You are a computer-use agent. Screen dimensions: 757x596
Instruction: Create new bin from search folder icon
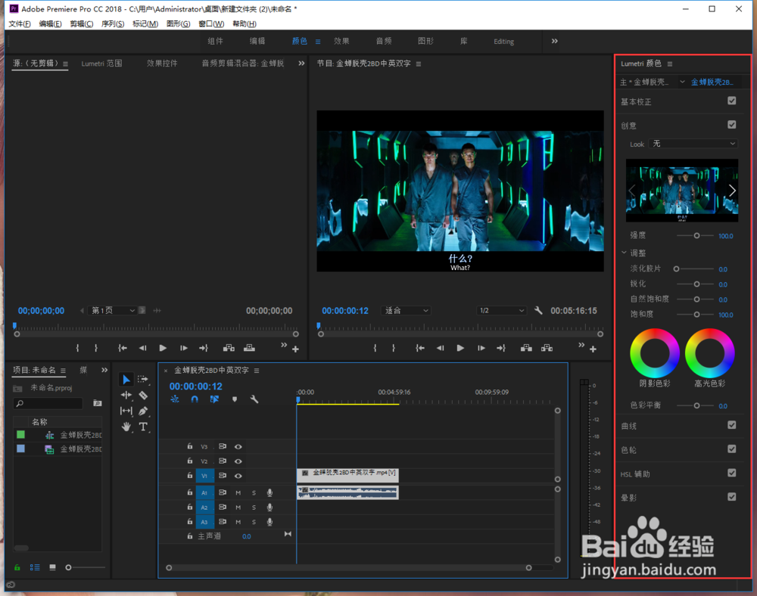(x=98, y=403)
